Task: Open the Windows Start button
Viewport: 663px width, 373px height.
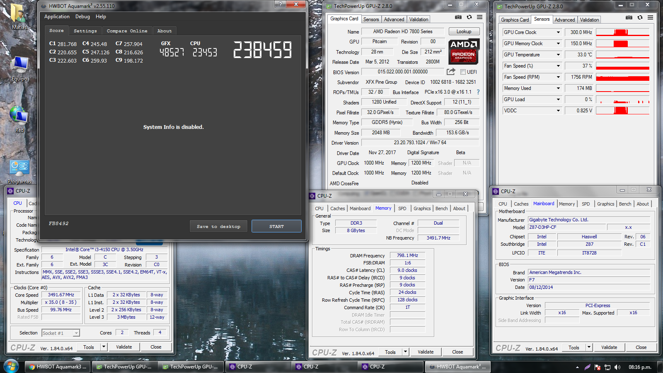Action: [11, 366]
